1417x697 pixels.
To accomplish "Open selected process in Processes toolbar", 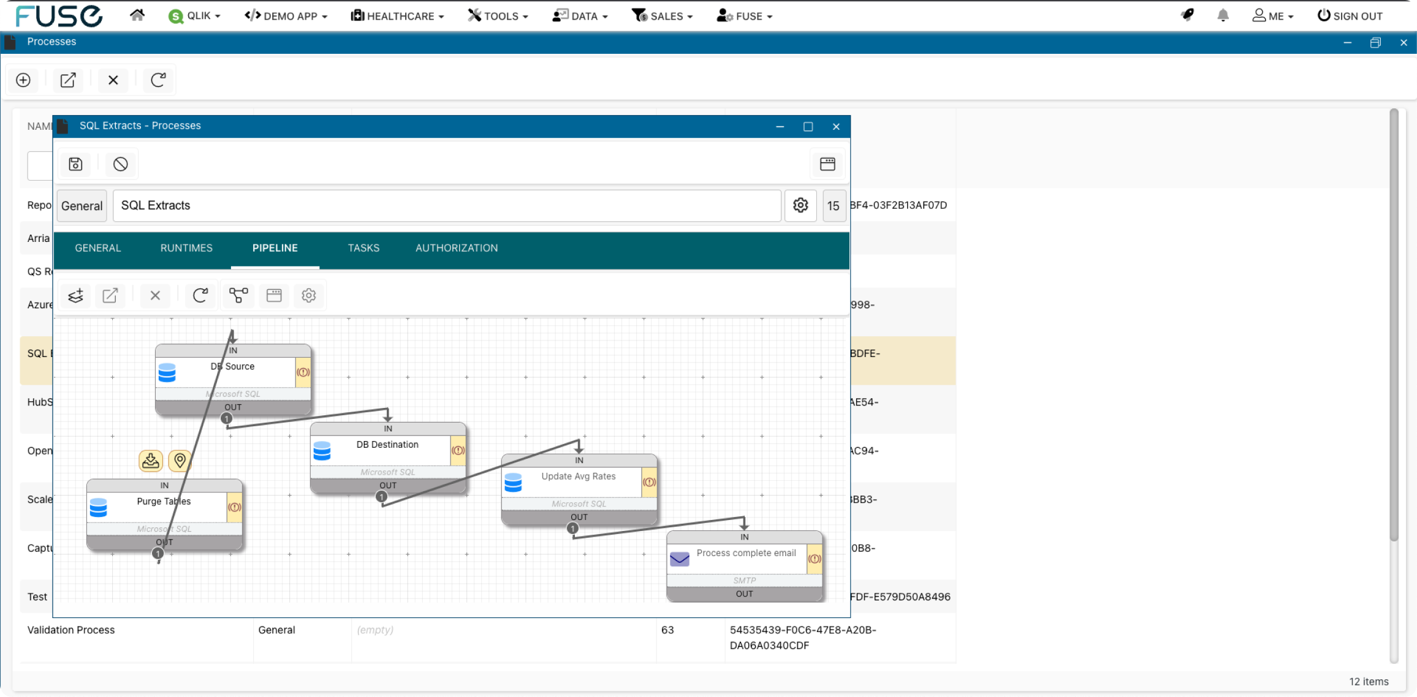I will coord(68,80).
